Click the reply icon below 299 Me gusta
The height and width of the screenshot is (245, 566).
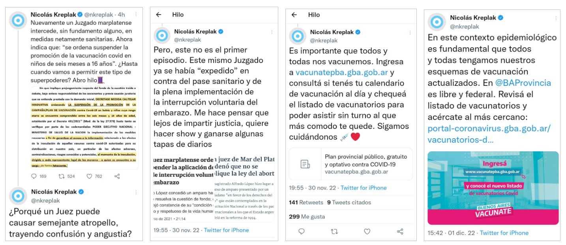pyautogui.click(x=302, y=232)
